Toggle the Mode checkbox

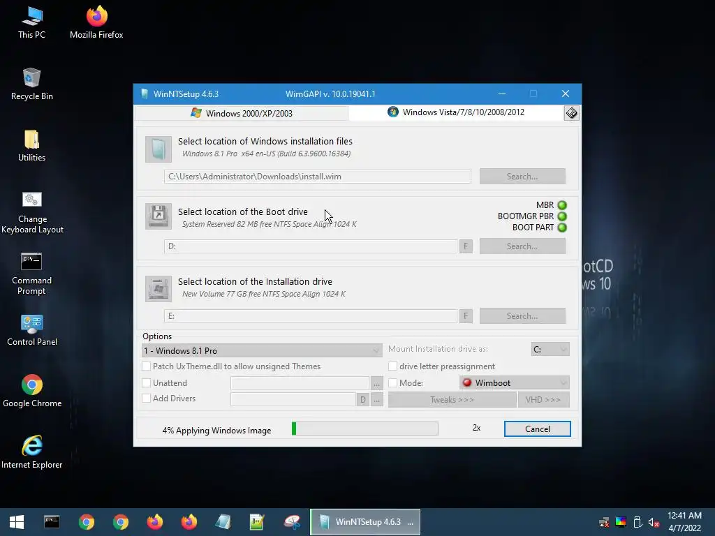point(392,383)
